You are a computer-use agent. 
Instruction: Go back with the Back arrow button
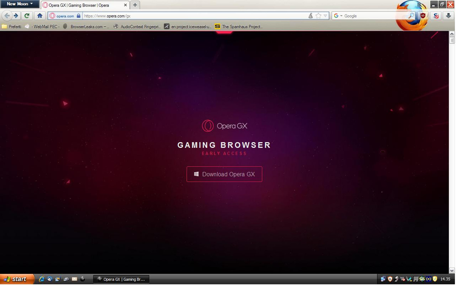7,16
